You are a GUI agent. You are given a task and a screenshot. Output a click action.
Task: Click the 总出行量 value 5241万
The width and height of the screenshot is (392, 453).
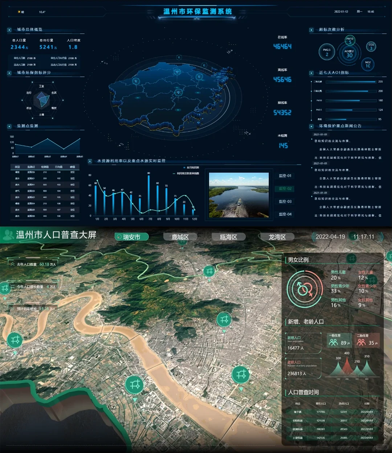pyautogui.click(x=48, y=47)
